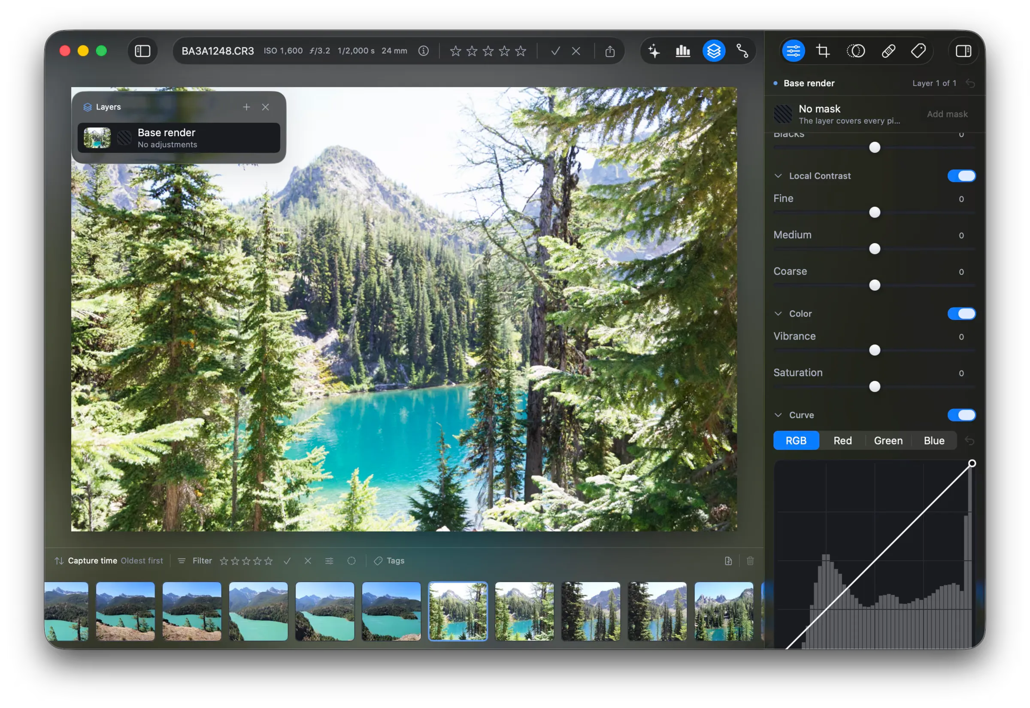Screen dimensions: 1030x708
Task: Select the adjustments sliders tab icon
Action: pyautogui.click(x=793, y=51)
